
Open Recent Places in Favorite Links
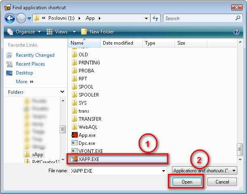[30, 64]
